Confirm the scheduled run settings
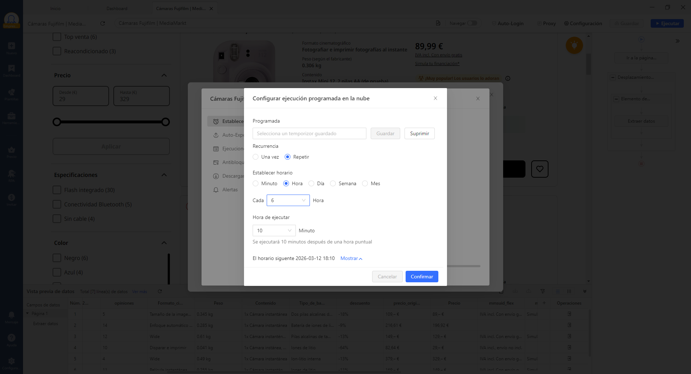This screenshot has width=691, height=374. click(421, 277)
